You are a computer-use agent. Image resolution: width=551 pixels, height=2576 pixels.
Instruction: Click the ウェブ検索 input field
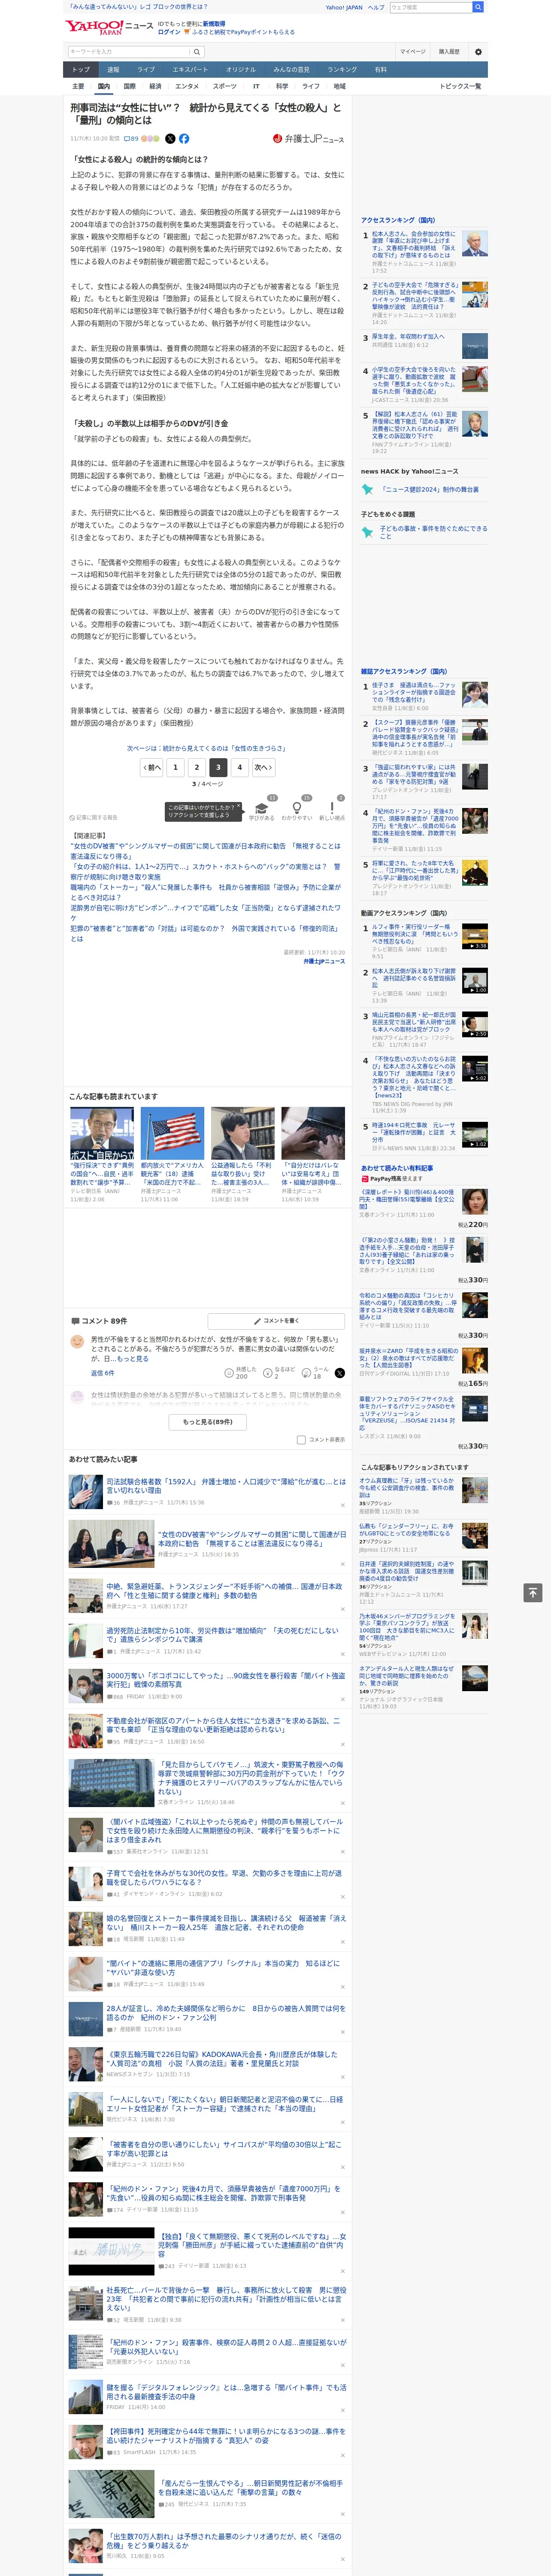point(431,7)
